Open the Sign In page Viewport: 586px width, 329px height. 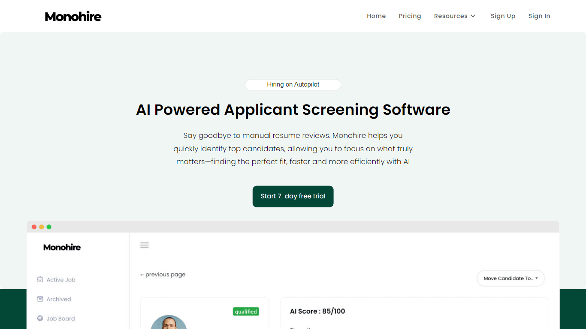[x=539, y=16]
